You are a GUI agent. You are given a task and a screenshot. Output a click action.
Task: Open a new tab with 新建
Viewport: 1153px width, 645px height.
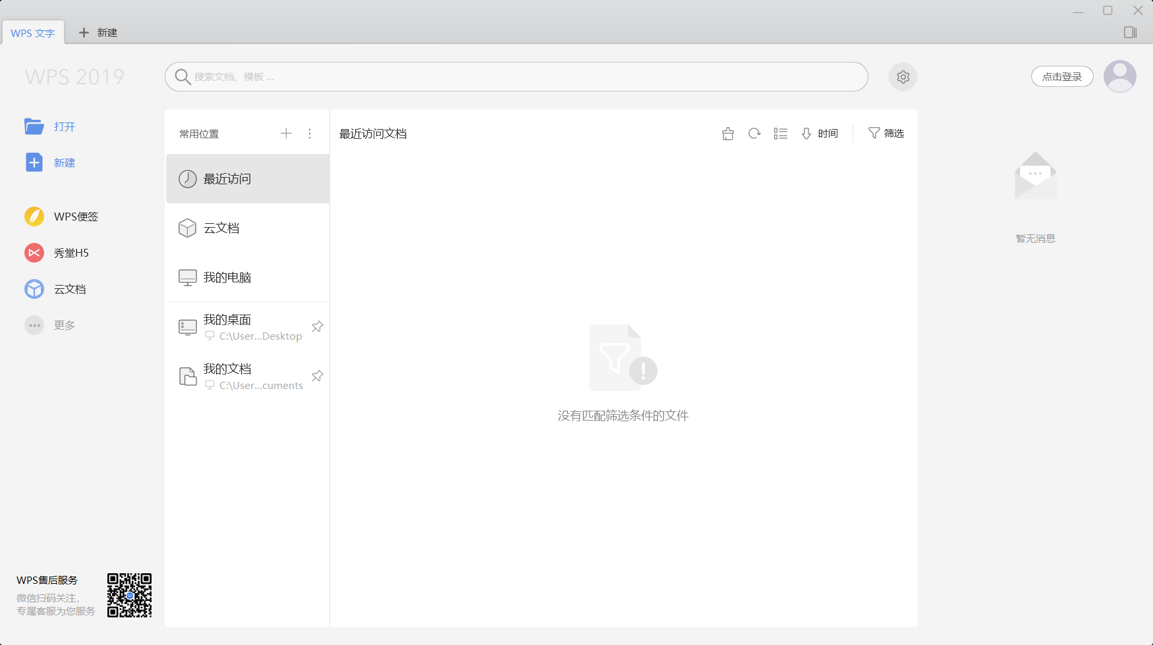[98, 33]
